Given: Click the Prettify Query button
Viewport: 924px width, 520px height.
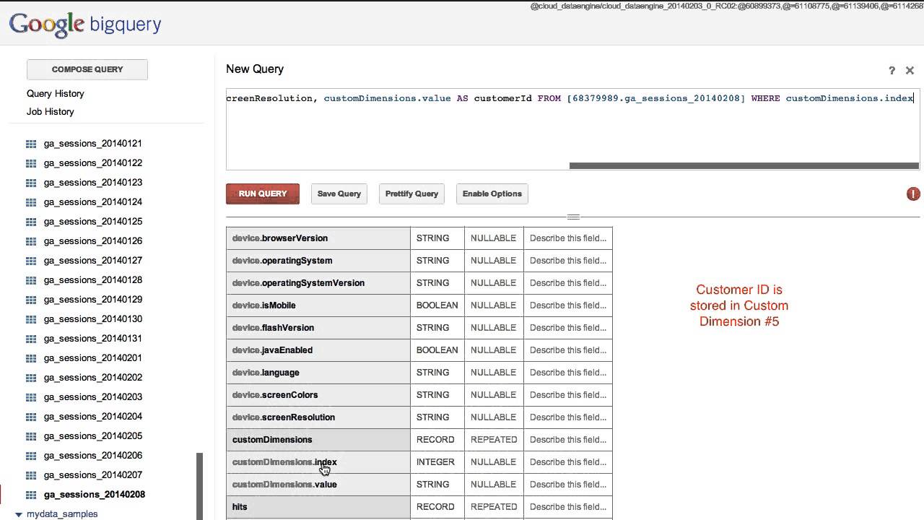Looking at the screenshot, I should tap(411, 194).
